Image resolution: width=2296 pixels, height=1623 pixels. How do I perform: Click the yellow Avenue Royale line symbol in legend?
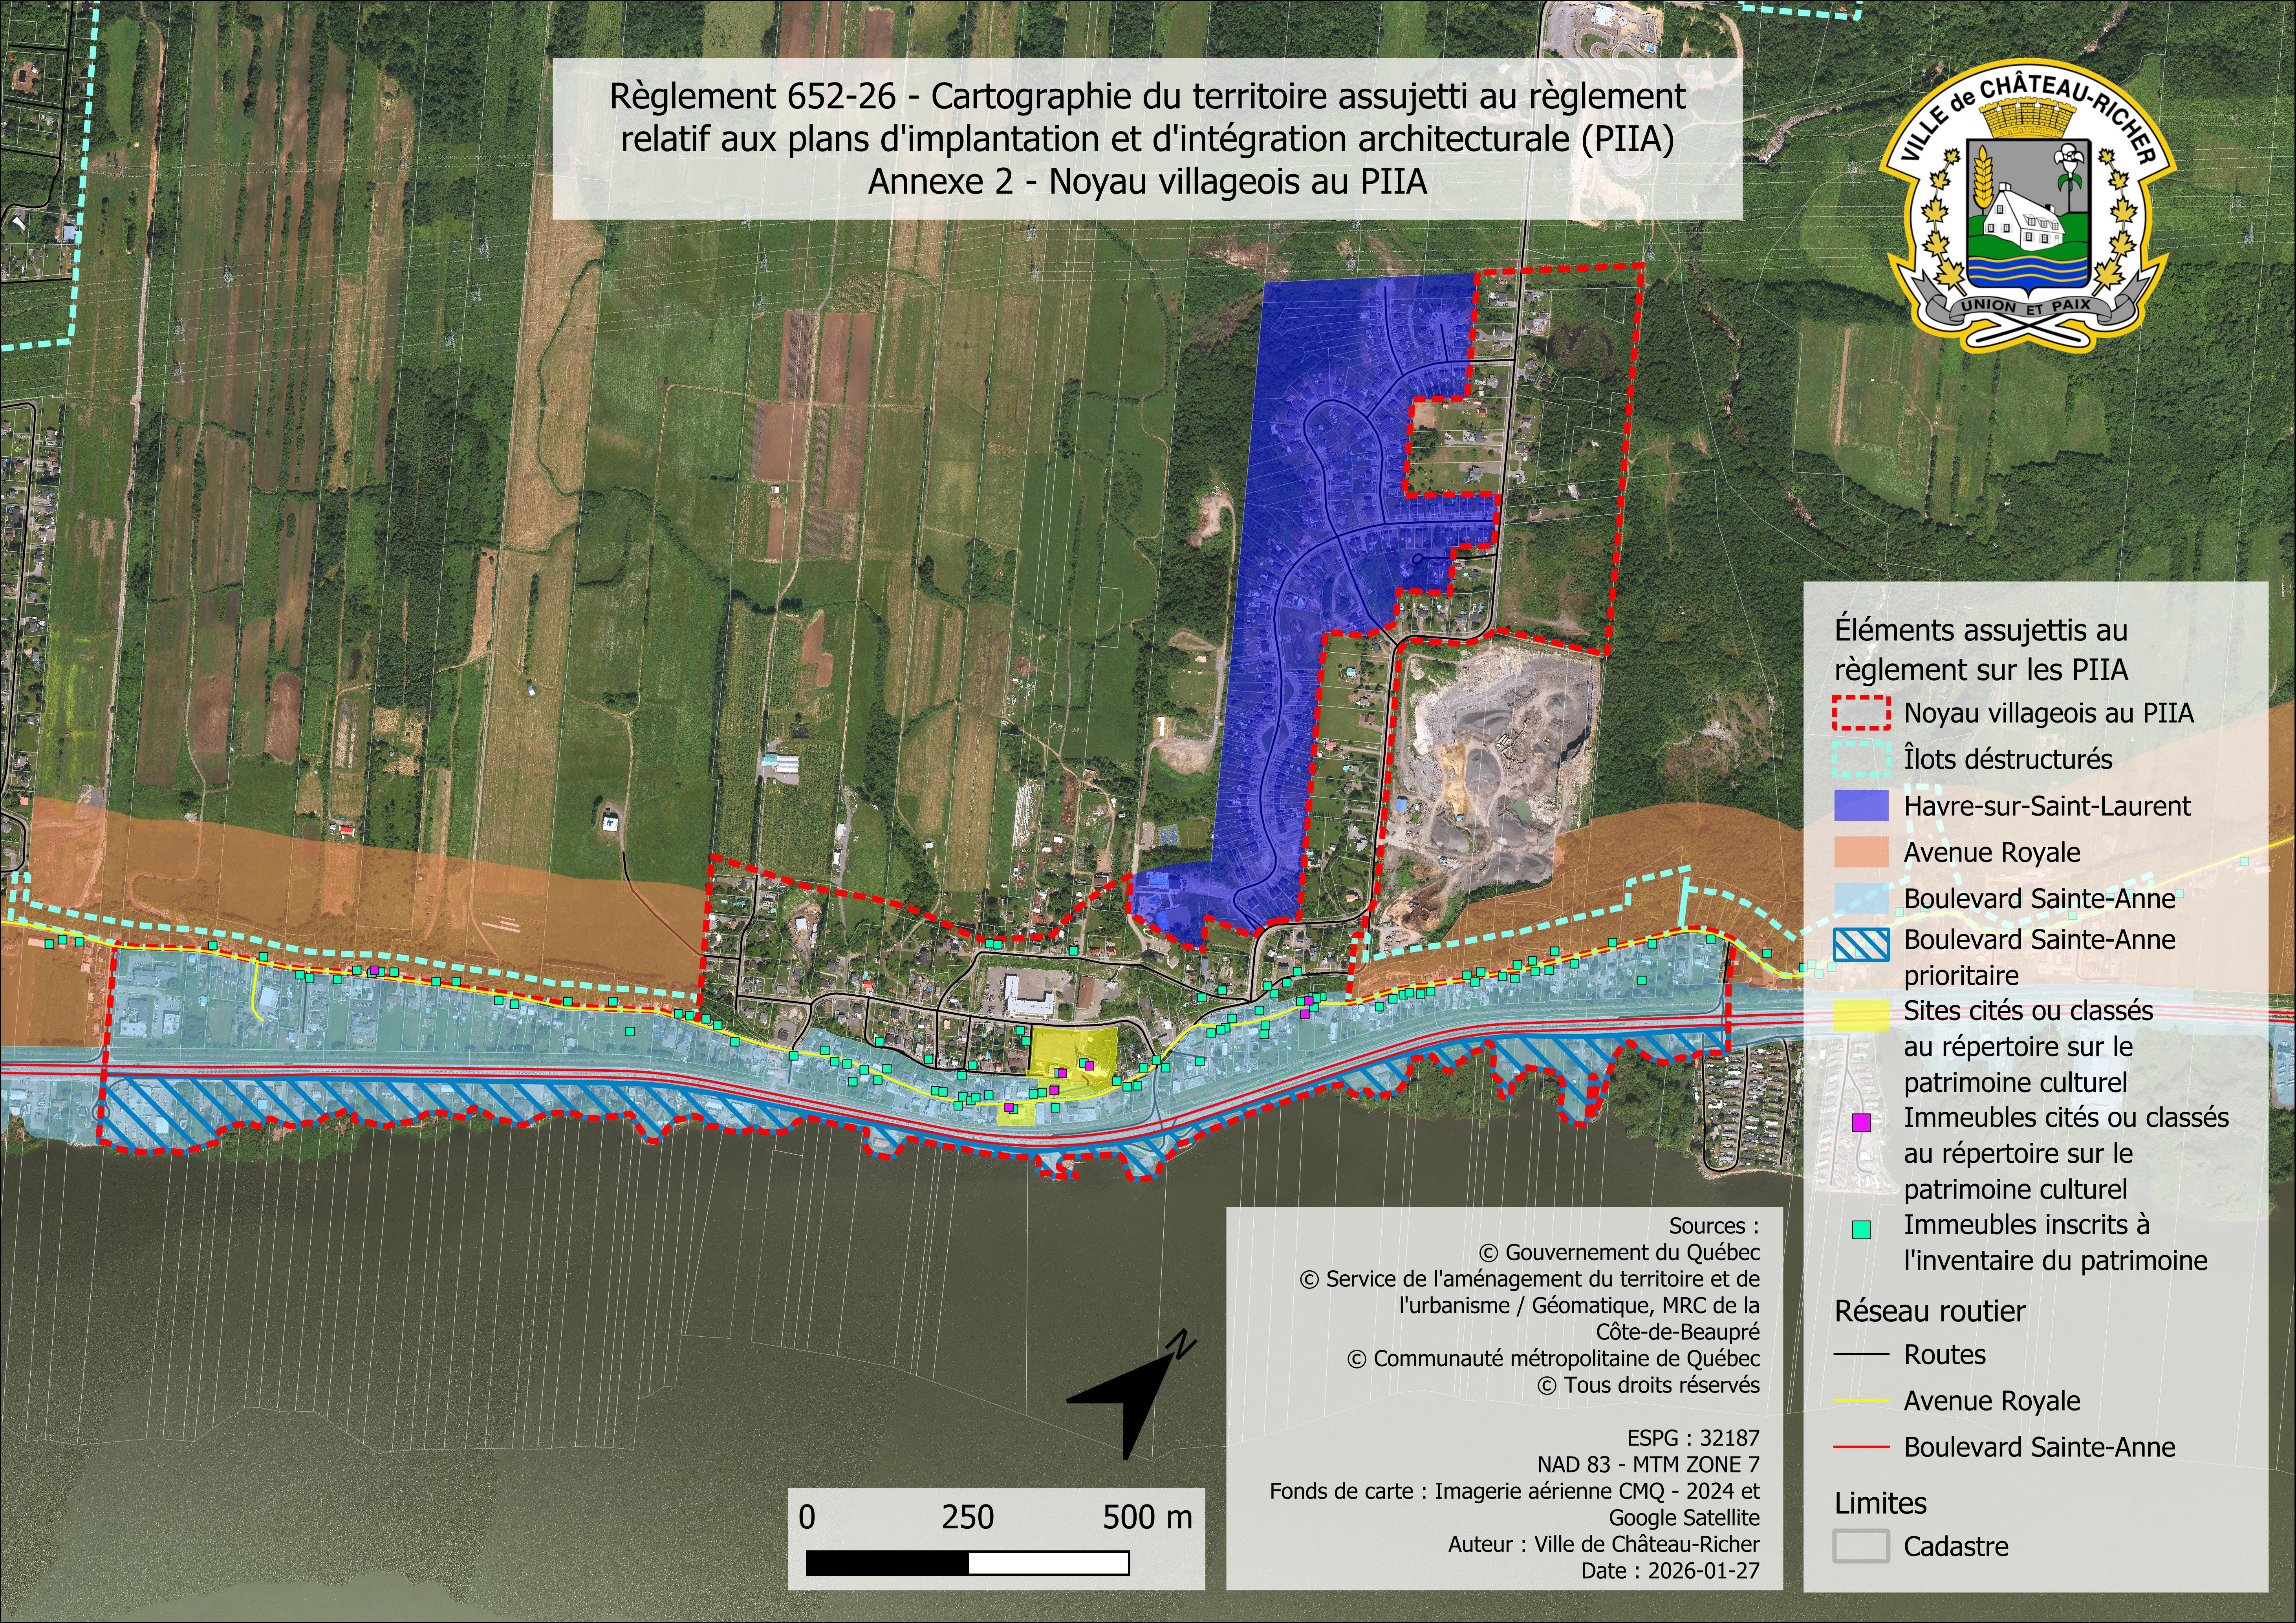click(x=1861, y=1401)
